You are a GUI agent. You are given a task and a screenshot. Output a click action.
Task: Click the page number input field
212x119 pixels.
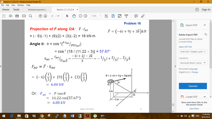tap(53, 16)
